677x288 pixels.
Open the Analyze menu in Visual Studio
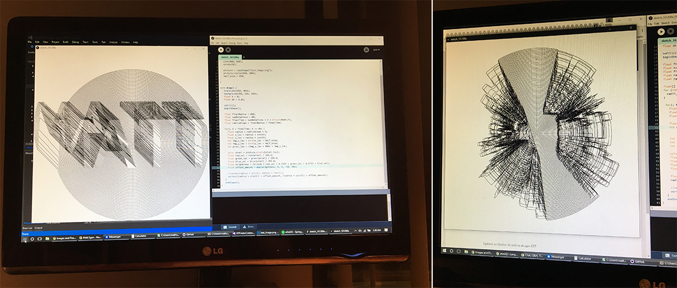[113, 42]
